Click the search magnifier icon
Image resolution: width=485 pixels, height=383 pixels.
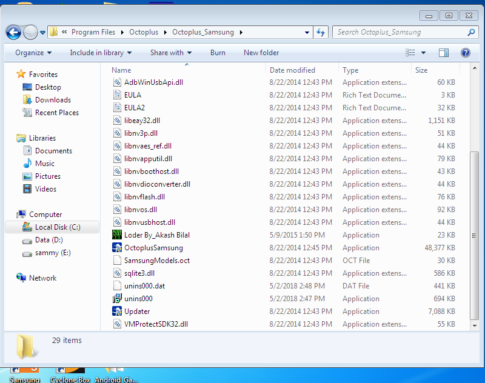471,32
